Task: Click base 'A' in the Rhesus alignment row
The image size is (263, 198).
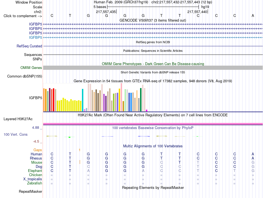Action: pos(253,158)
